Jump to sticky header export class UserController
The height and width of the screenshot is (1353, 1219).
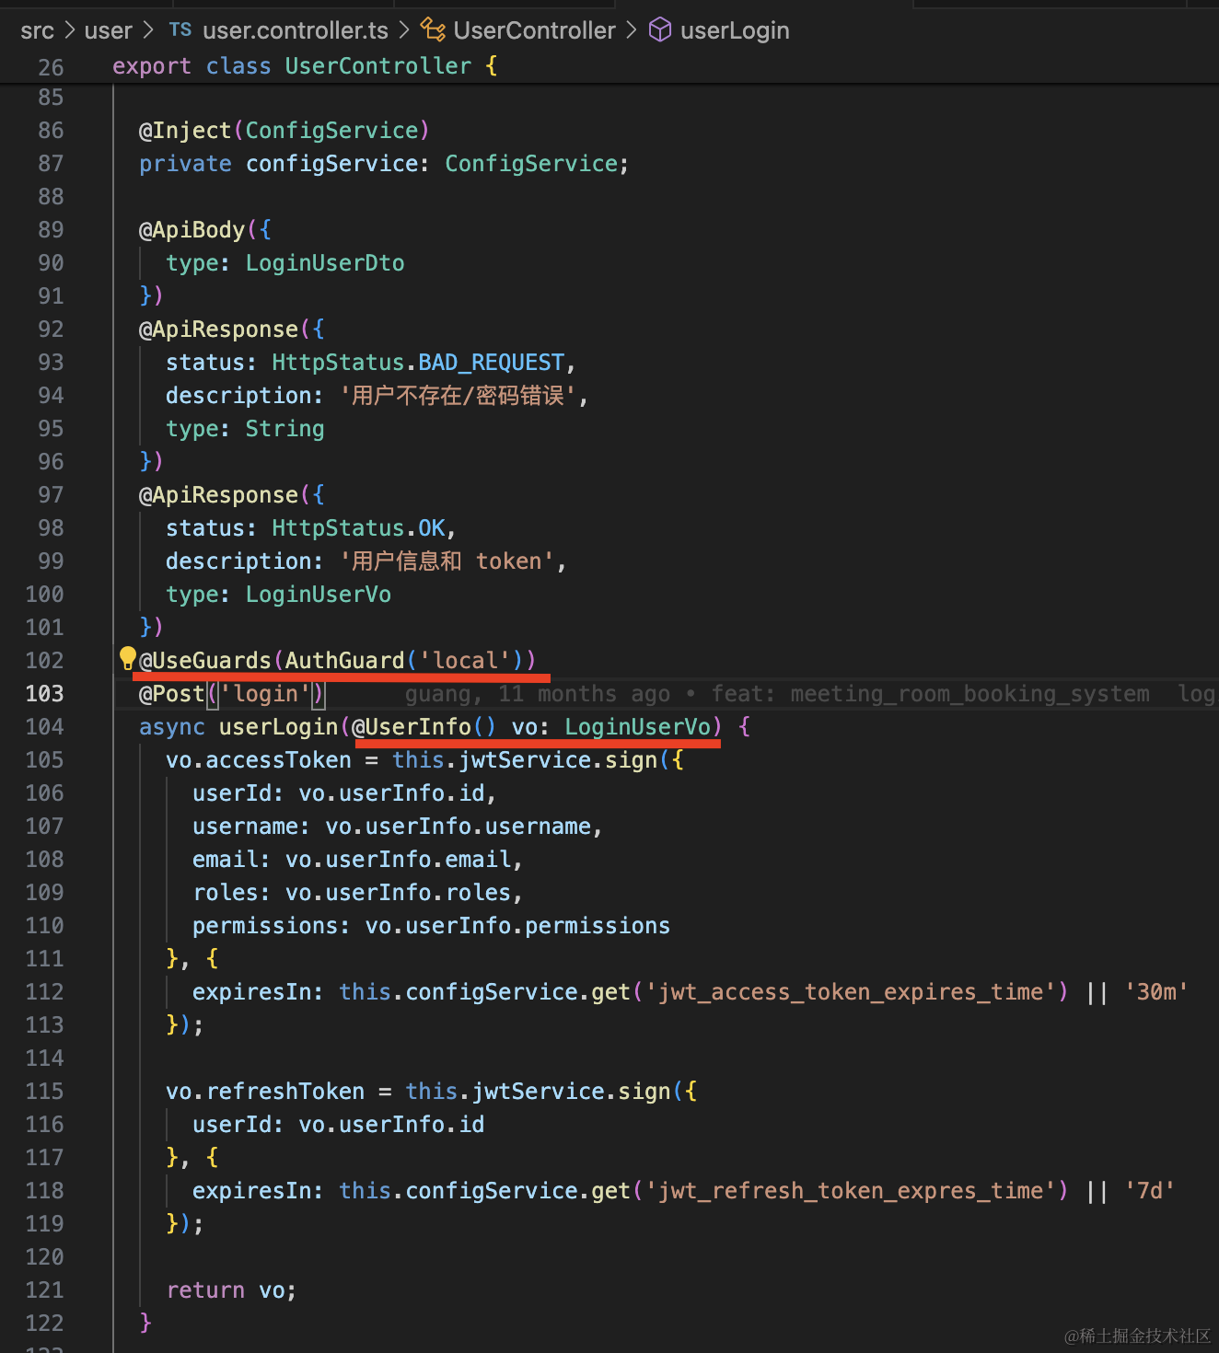tap(304, 66)
